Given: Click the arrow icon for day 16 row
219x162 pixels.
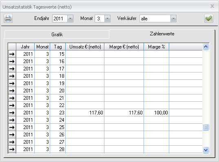Looking at the screenshot, I should [x=12, y=61].
